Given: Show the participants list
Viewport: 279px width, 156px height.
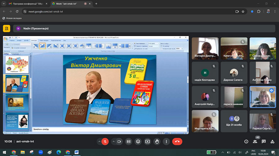Looking at the screenshot, I should [x=255, y=142].
